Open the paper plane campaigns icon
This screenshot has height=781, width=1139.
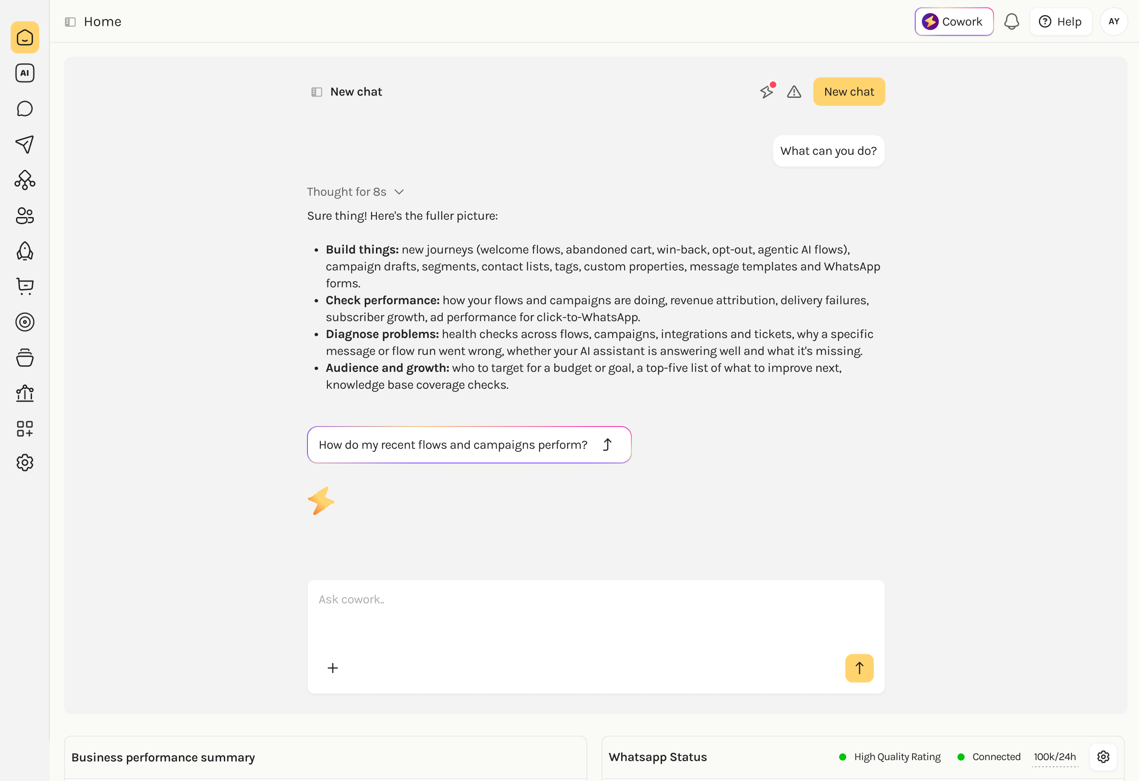tap(24, 145)
